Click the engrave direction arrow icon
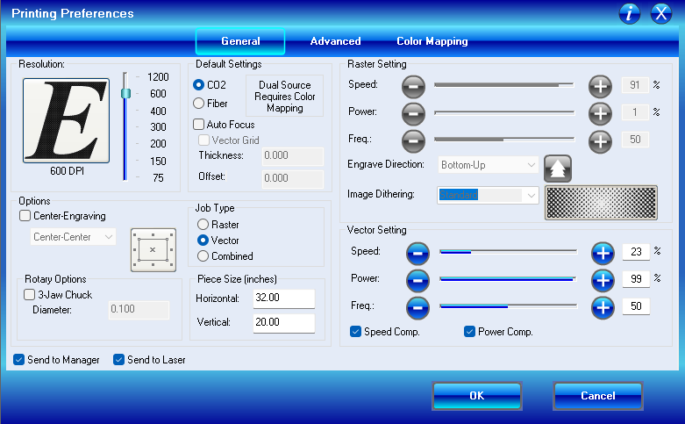The height and width of the screenshot is (424, 685). (x=558, y=169)
